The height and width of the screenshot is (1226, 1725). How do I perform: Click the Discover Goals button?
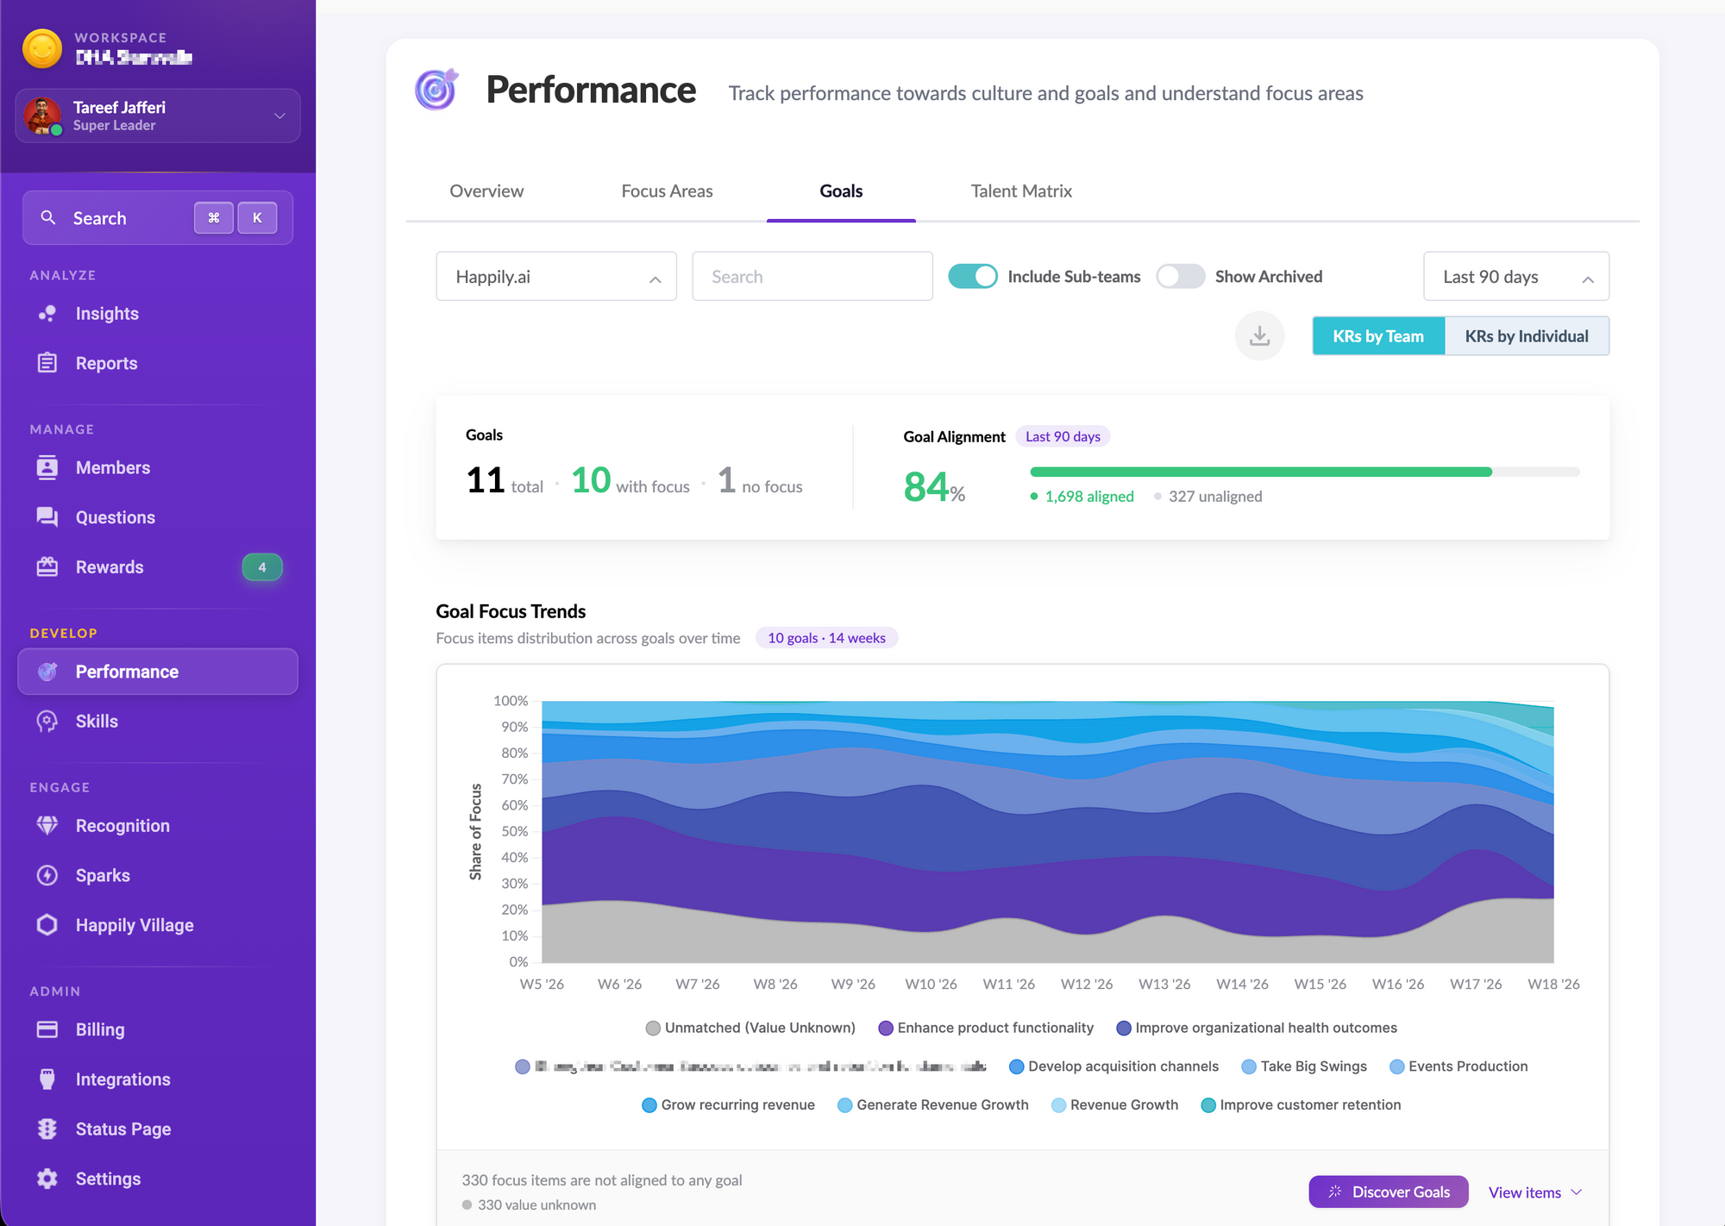tap(1388, 1192)
